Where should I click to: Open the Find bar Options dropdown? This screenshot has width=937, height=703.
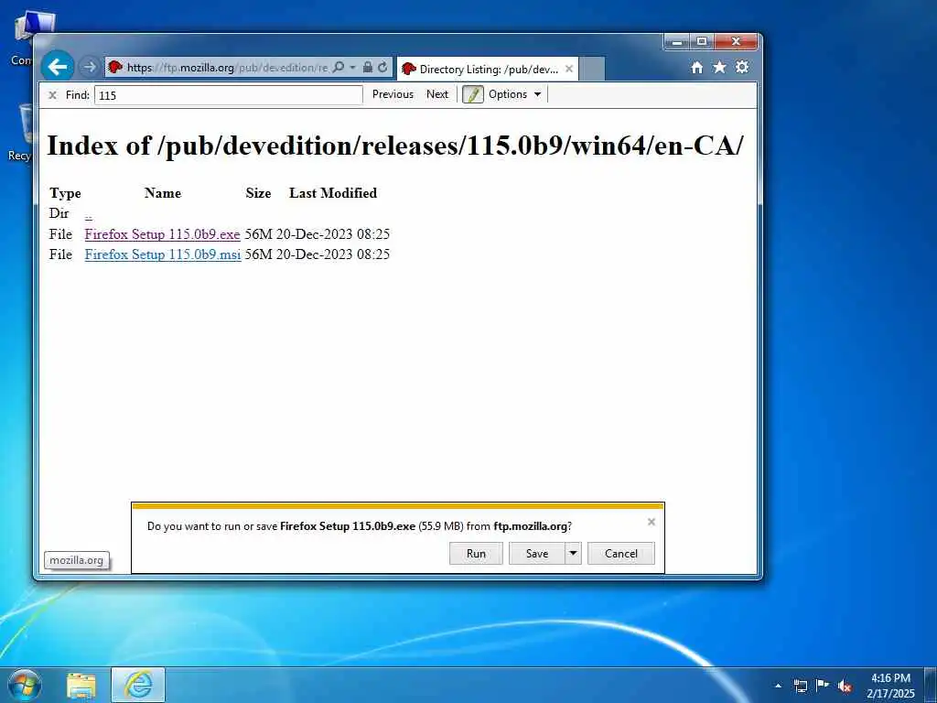click(515, 94)
